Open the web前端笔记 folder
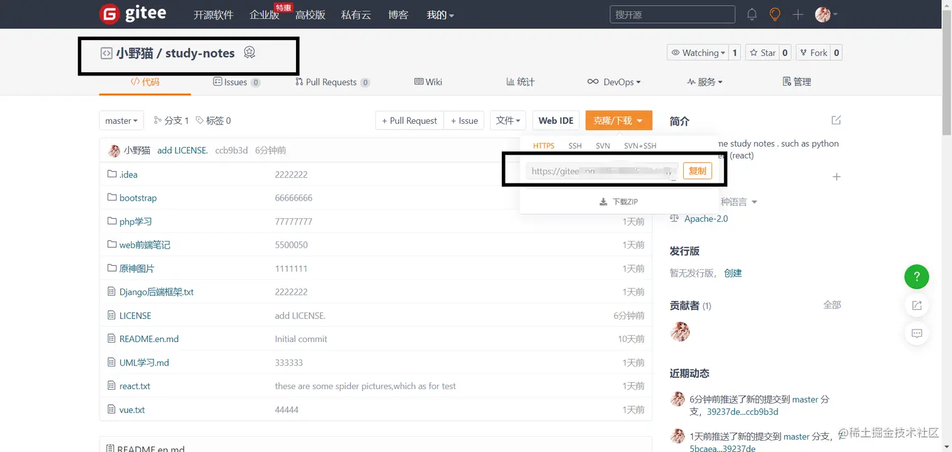Viewport: 952px width, 452px height. pyautogui.click(x=145, y=245)
